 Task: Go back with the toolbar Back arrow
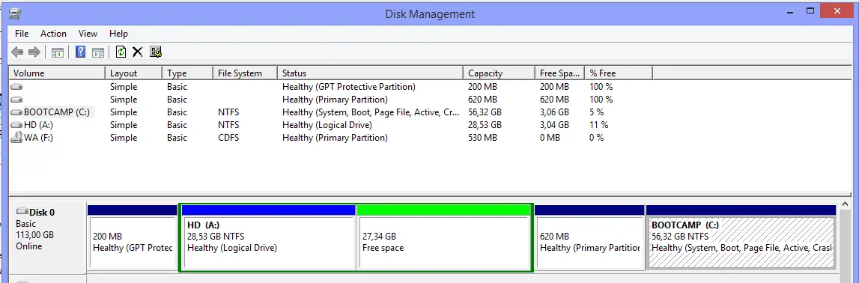coord(17,52)
